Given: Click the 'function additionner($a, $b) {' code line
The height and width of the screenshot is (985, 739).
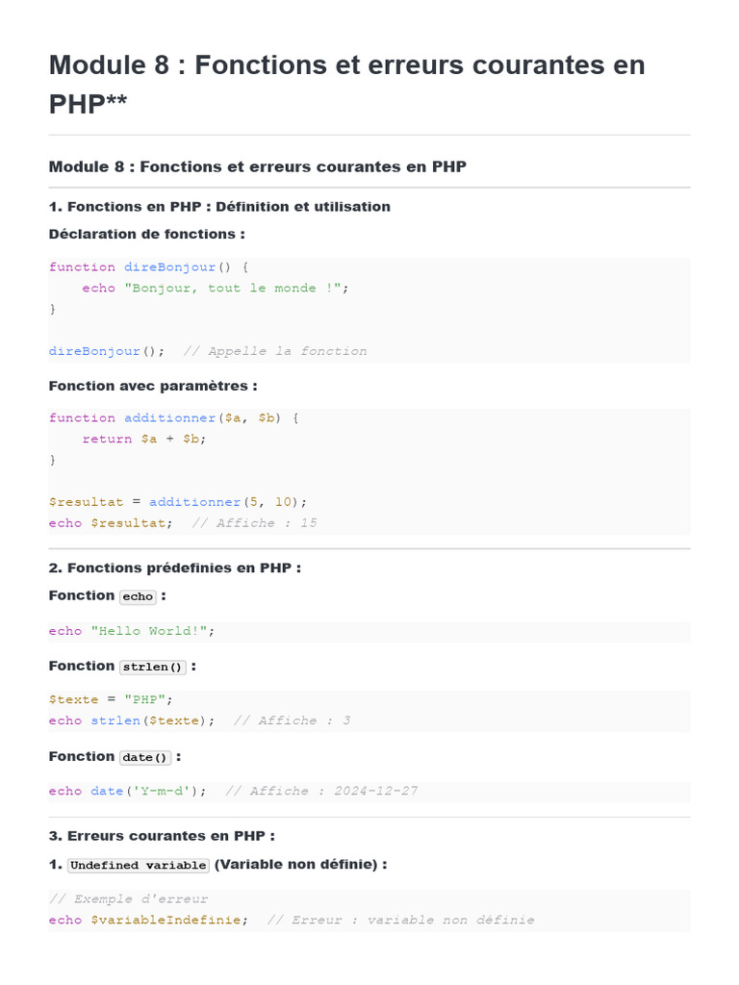Looking at the screenshot, I should click(174, 417).
